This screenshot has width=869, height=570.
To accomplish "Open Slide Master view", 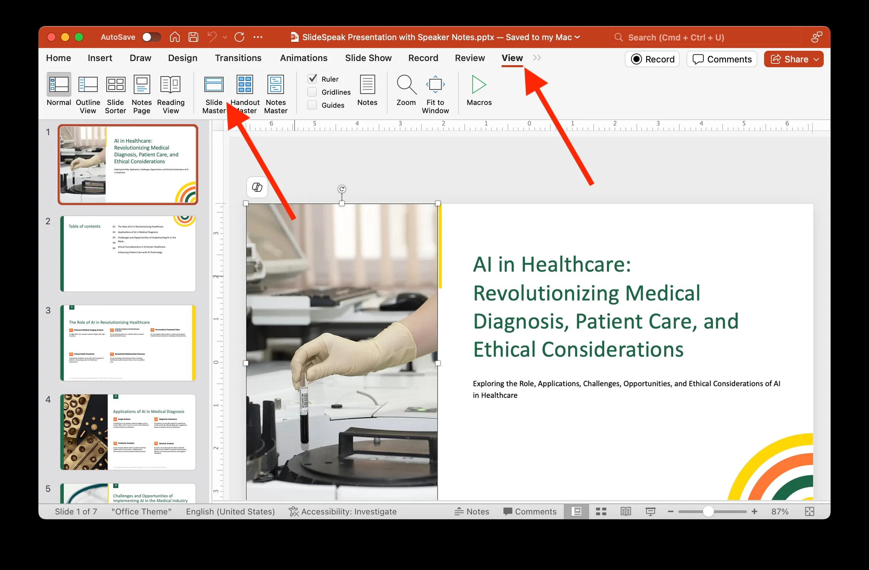I will [x=214, y=94].
